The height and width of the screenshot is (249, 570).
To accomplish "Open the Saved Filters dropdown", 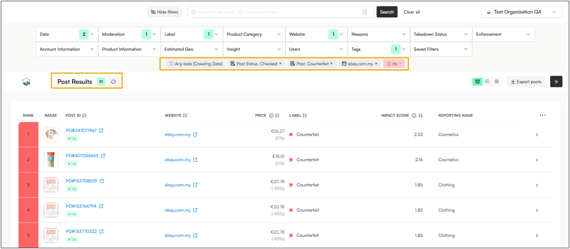I will (x=441, y=49).
